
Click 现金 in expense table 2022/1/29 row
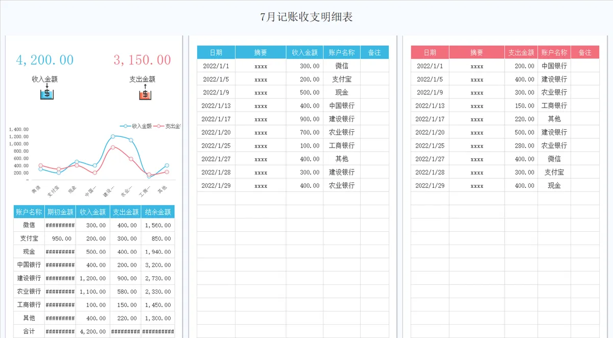[554, 185]
